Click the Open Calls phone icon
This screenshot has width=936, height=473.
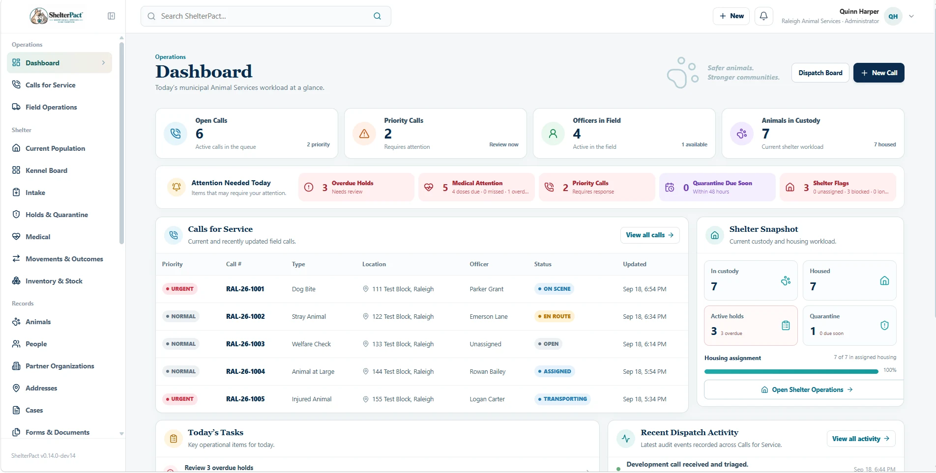[x=175, y=134]
